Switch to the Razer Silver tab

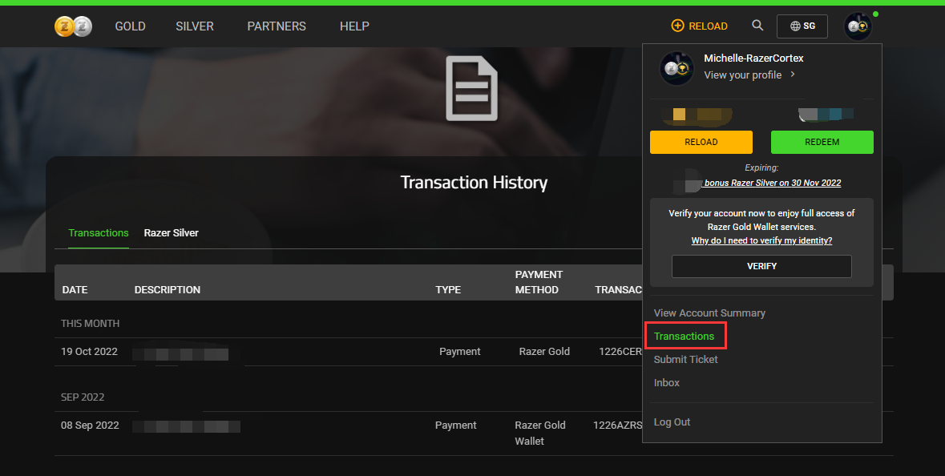click(x=172, y=232)
